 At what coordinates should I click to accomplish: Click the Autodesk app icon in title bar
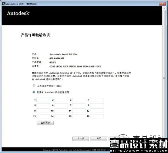pyautogui.click(x=4, y=4)
